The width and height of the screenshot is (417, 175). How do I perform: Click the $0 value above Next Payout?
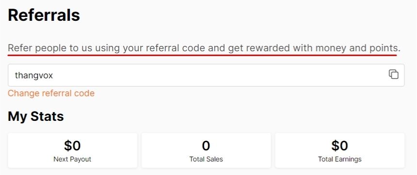pos(72,146)
